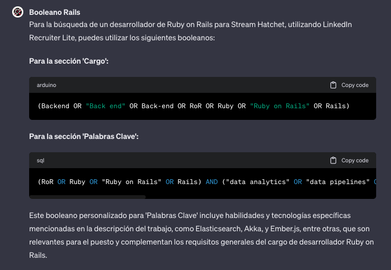Click '(RoR' at start of sql code
Screen dimensions: 391x270
point(46,182)
